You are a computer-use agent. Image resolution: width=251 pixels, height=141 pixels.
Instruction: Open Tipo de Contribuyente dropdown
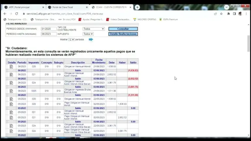pyautogui.click(x=94, y=29)
